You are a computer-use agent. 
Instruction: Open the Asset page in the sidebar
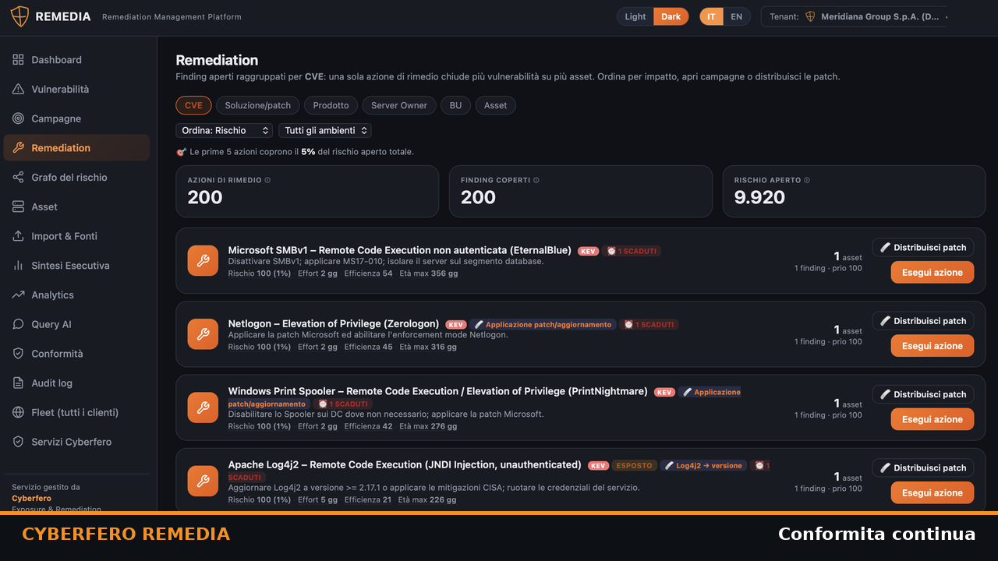pos(76,206)
